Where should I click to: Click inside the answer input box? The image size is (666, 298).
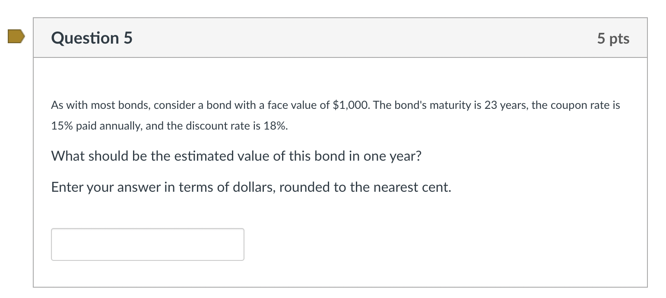(147, 244)
